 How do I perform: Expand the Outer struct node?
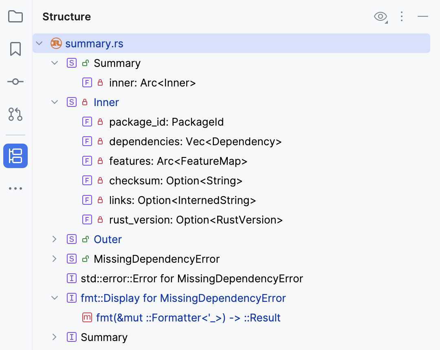point(54,239)
